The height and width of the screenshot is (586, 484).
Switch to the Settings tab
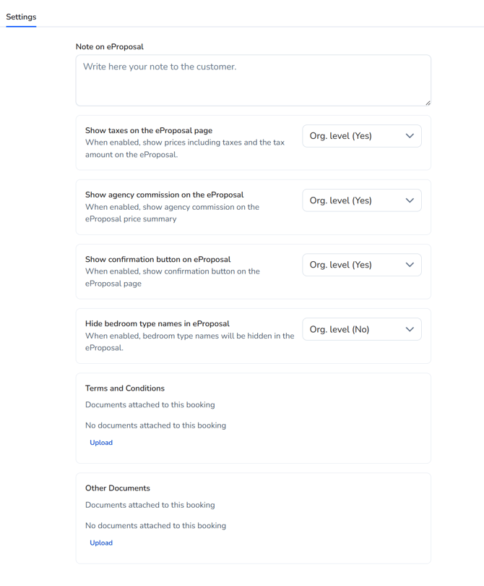(21, 17)
